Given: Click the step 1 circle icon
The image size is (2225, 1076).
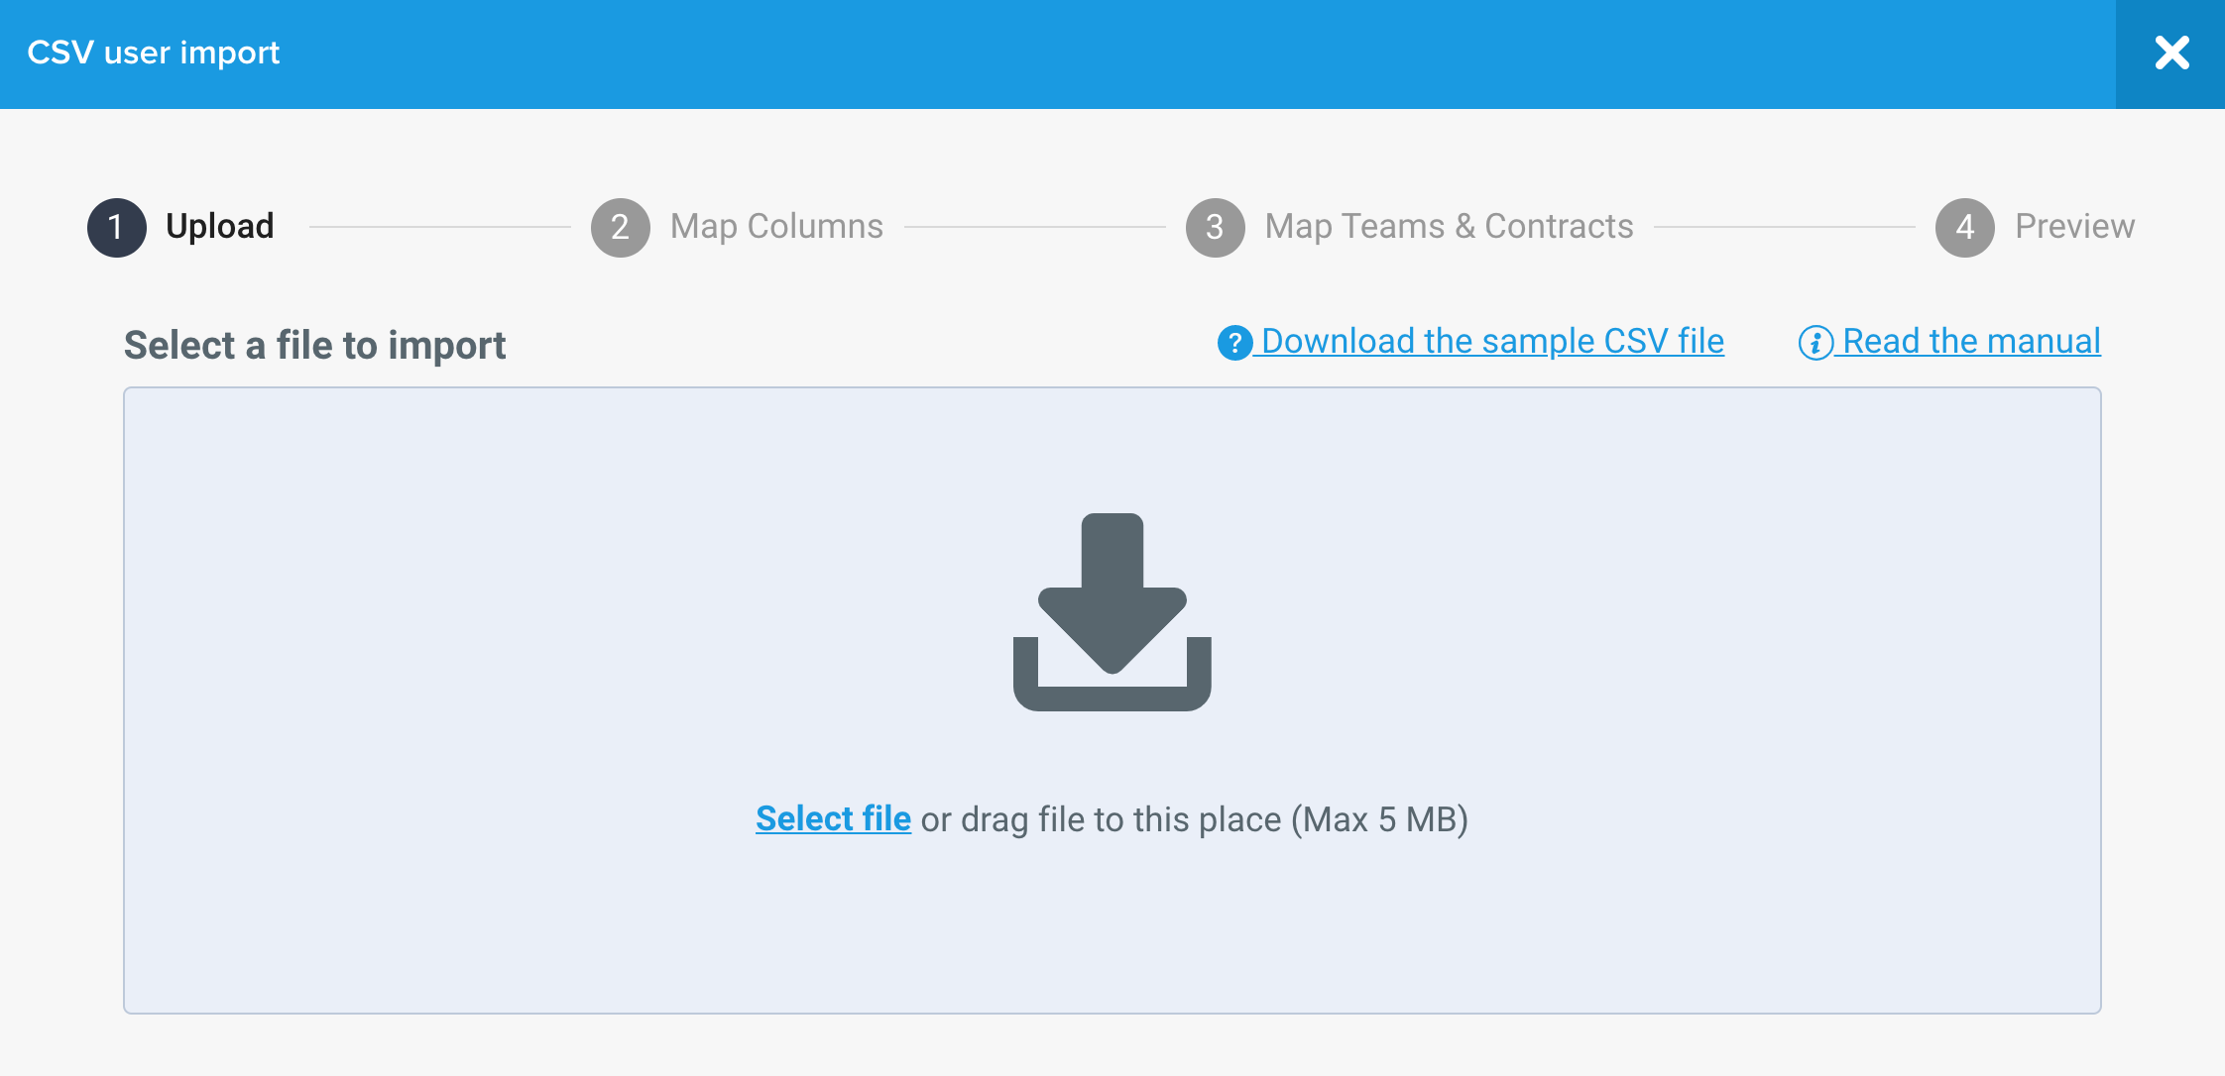Looking at the screenshot, I should [117, 227].
